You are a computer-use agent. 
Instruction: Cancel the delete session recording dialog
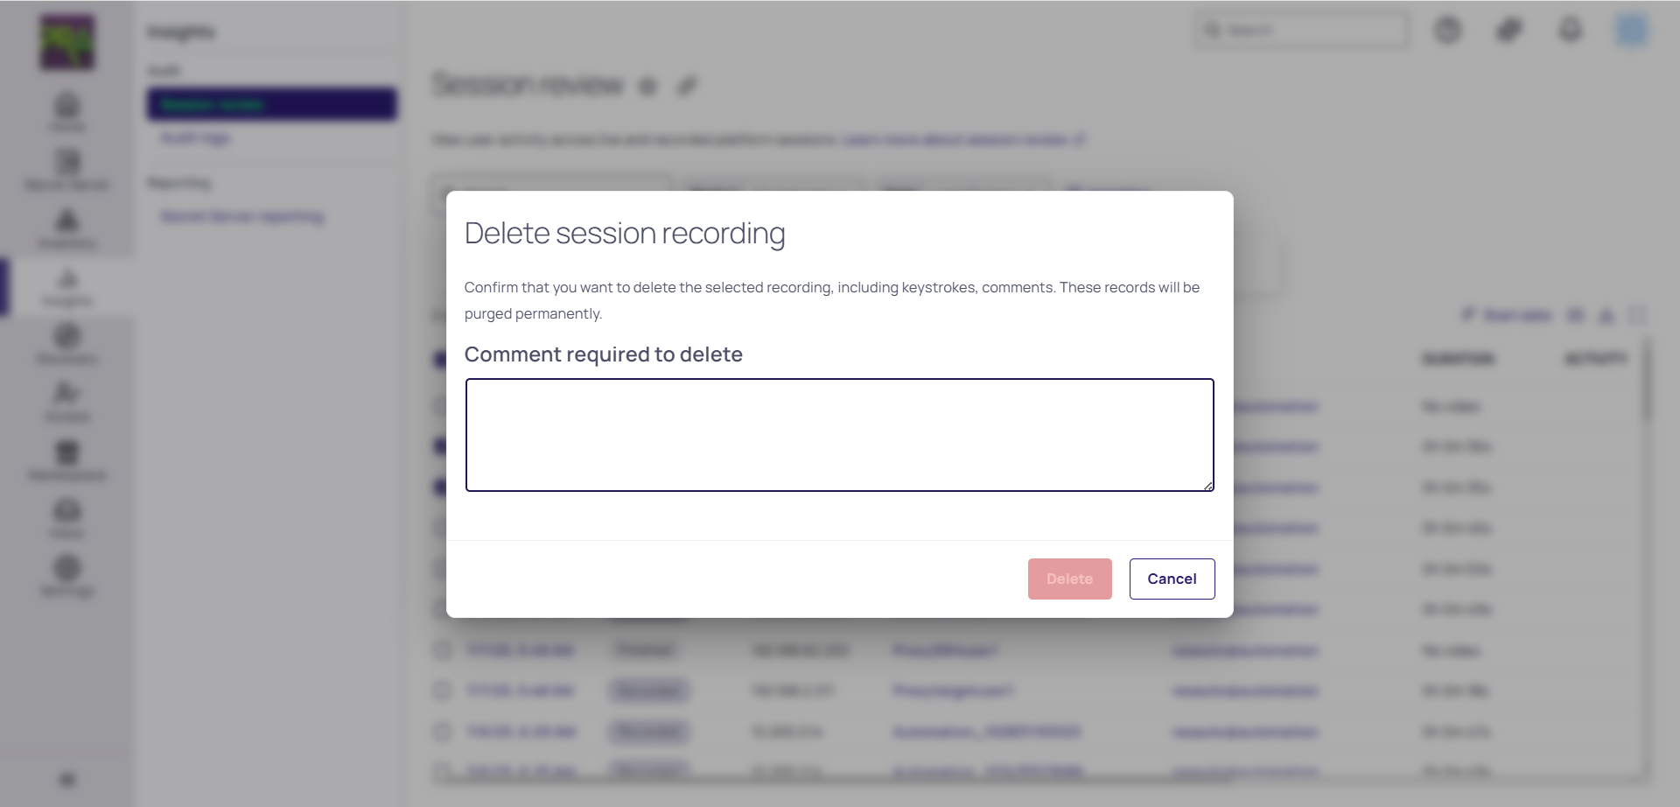(1172, 579)
